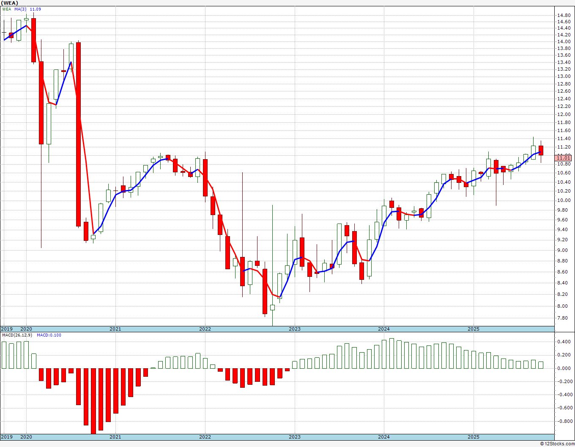The width and height of the screenshot is (575, 447).
Task: Click 8.00 on the price axis
Action: [563, 306]
